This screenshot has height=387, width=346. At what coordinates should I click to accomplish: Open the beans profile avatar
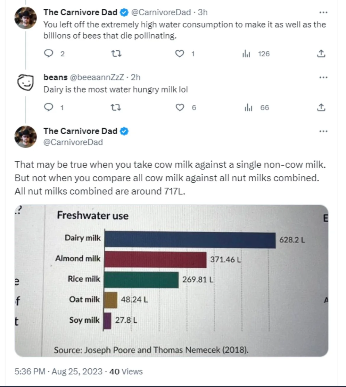(25, 83)
